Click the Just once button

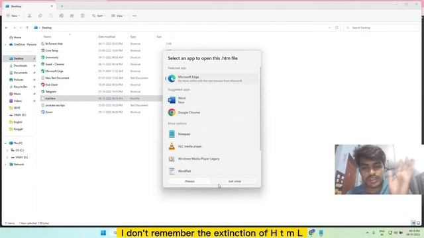[x=235, y=181]
